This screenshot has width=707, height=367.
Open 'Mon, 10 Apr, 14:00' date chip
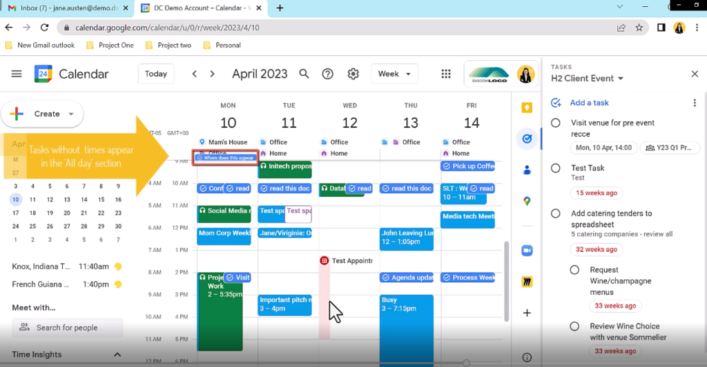click(x=603, y=148)
